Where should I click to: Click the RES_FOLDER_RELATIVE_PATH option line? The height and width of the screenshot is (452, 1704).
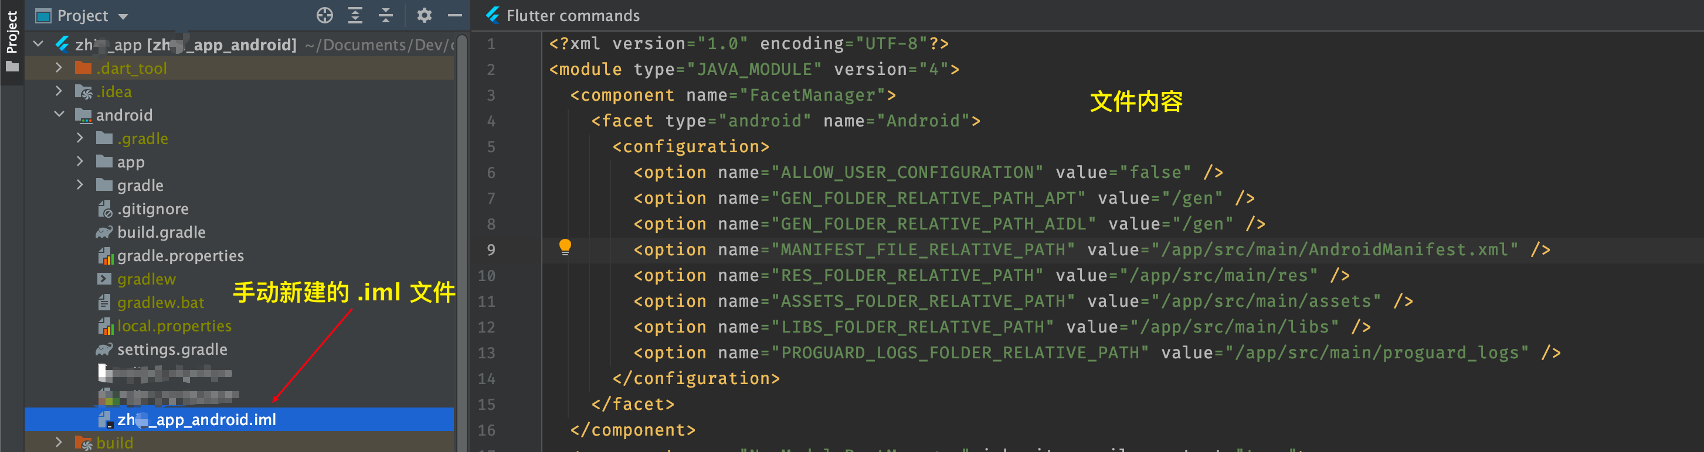tap(992, 276)
